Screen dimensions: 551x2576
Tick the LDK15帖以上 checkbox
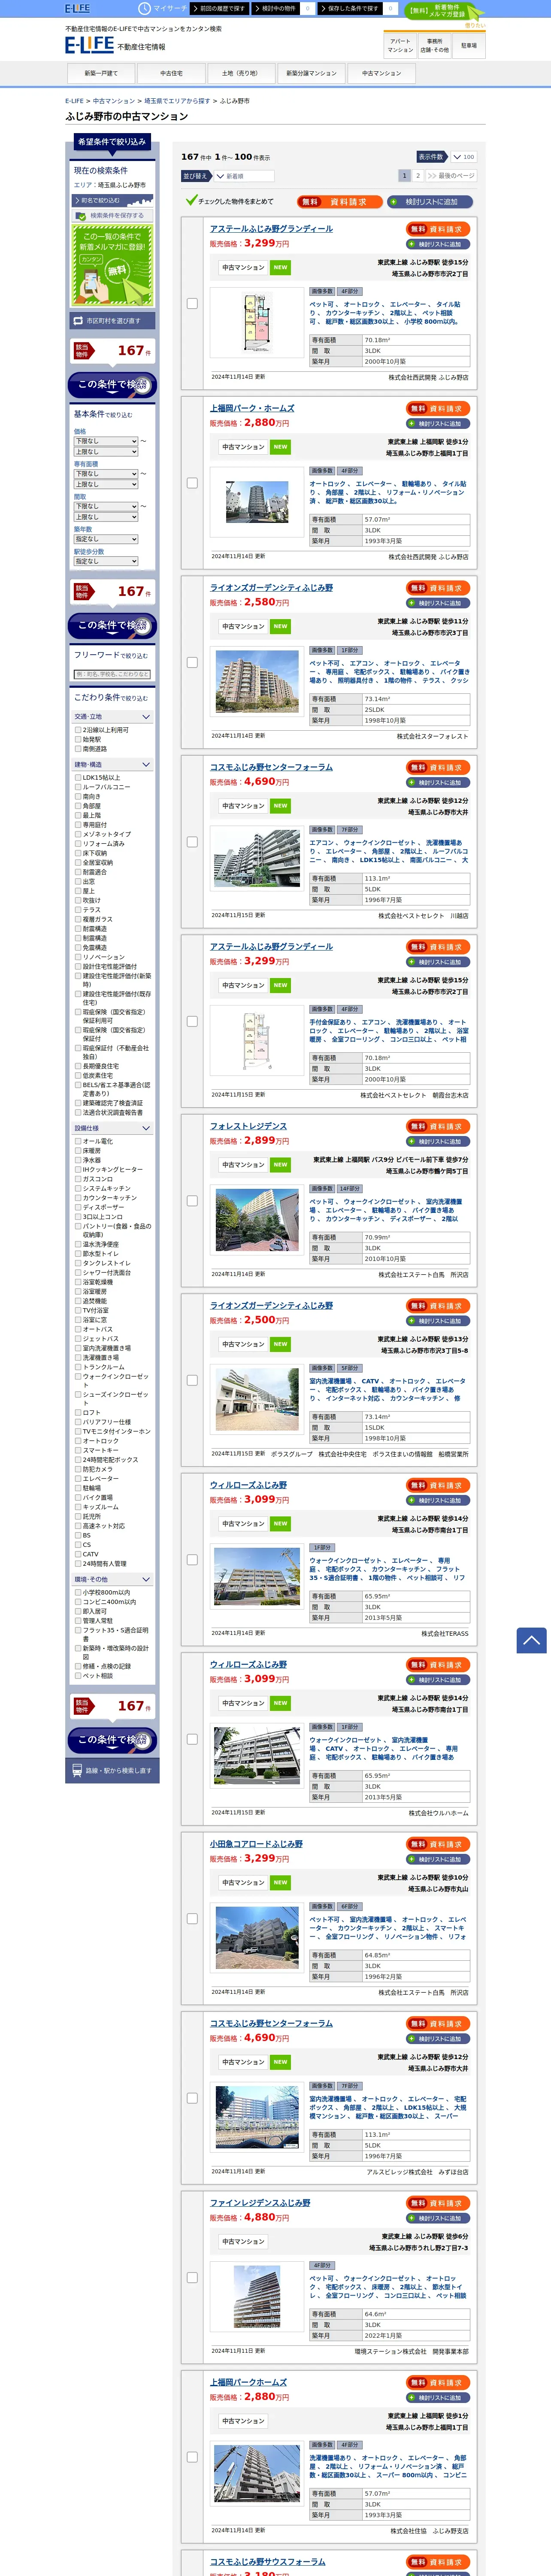[78, 777]
